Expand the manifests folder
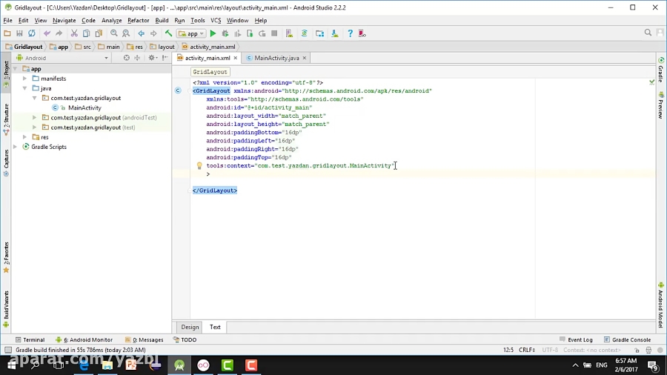This screenshot has height=375, width=667. pos(24,79)
